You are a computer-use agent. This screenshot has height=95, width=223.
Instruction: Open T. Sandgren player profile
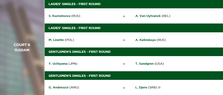coord(145,64)
